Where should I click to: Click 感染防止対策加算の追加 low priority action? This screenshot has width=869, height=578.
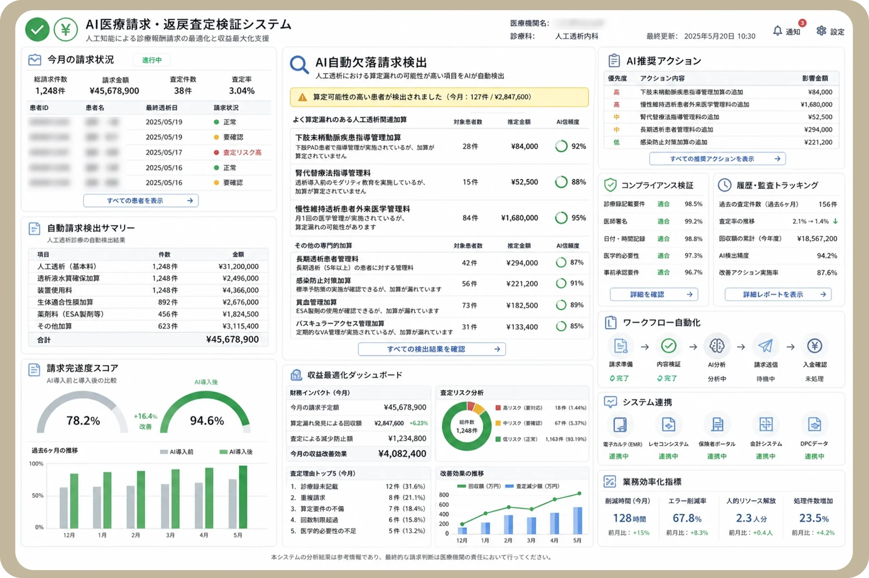[x=721, y=142]
